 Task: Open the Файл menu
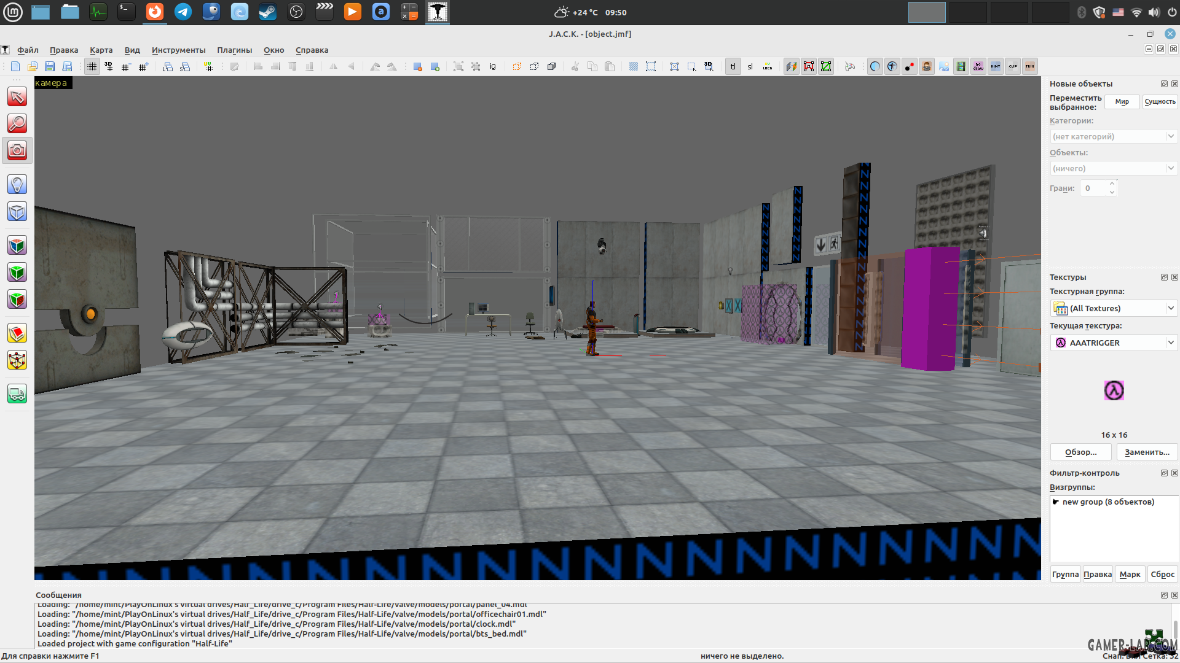pyautogui.click(x=28, y=50)
